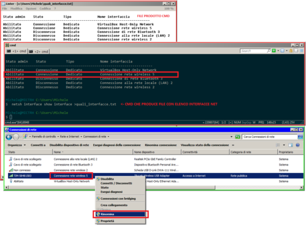
Task: Click the Connettività column header
Action: click(205, 152)
